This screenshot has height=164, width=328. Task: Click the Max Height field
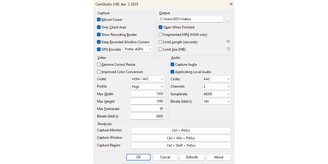click(x=148, y=101)
